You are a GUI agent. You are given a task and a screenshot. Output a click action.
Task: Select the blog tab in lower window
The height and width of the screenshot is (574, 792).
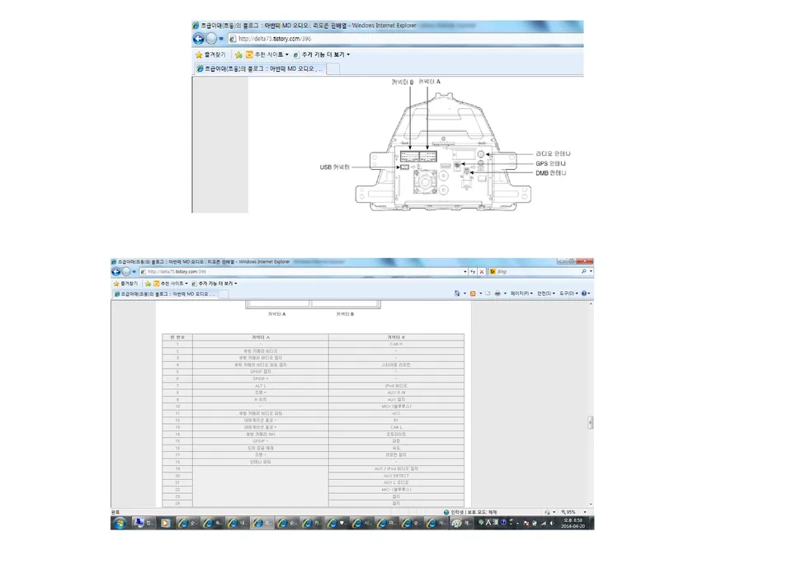pyautogui.click(x=165, y=294)
